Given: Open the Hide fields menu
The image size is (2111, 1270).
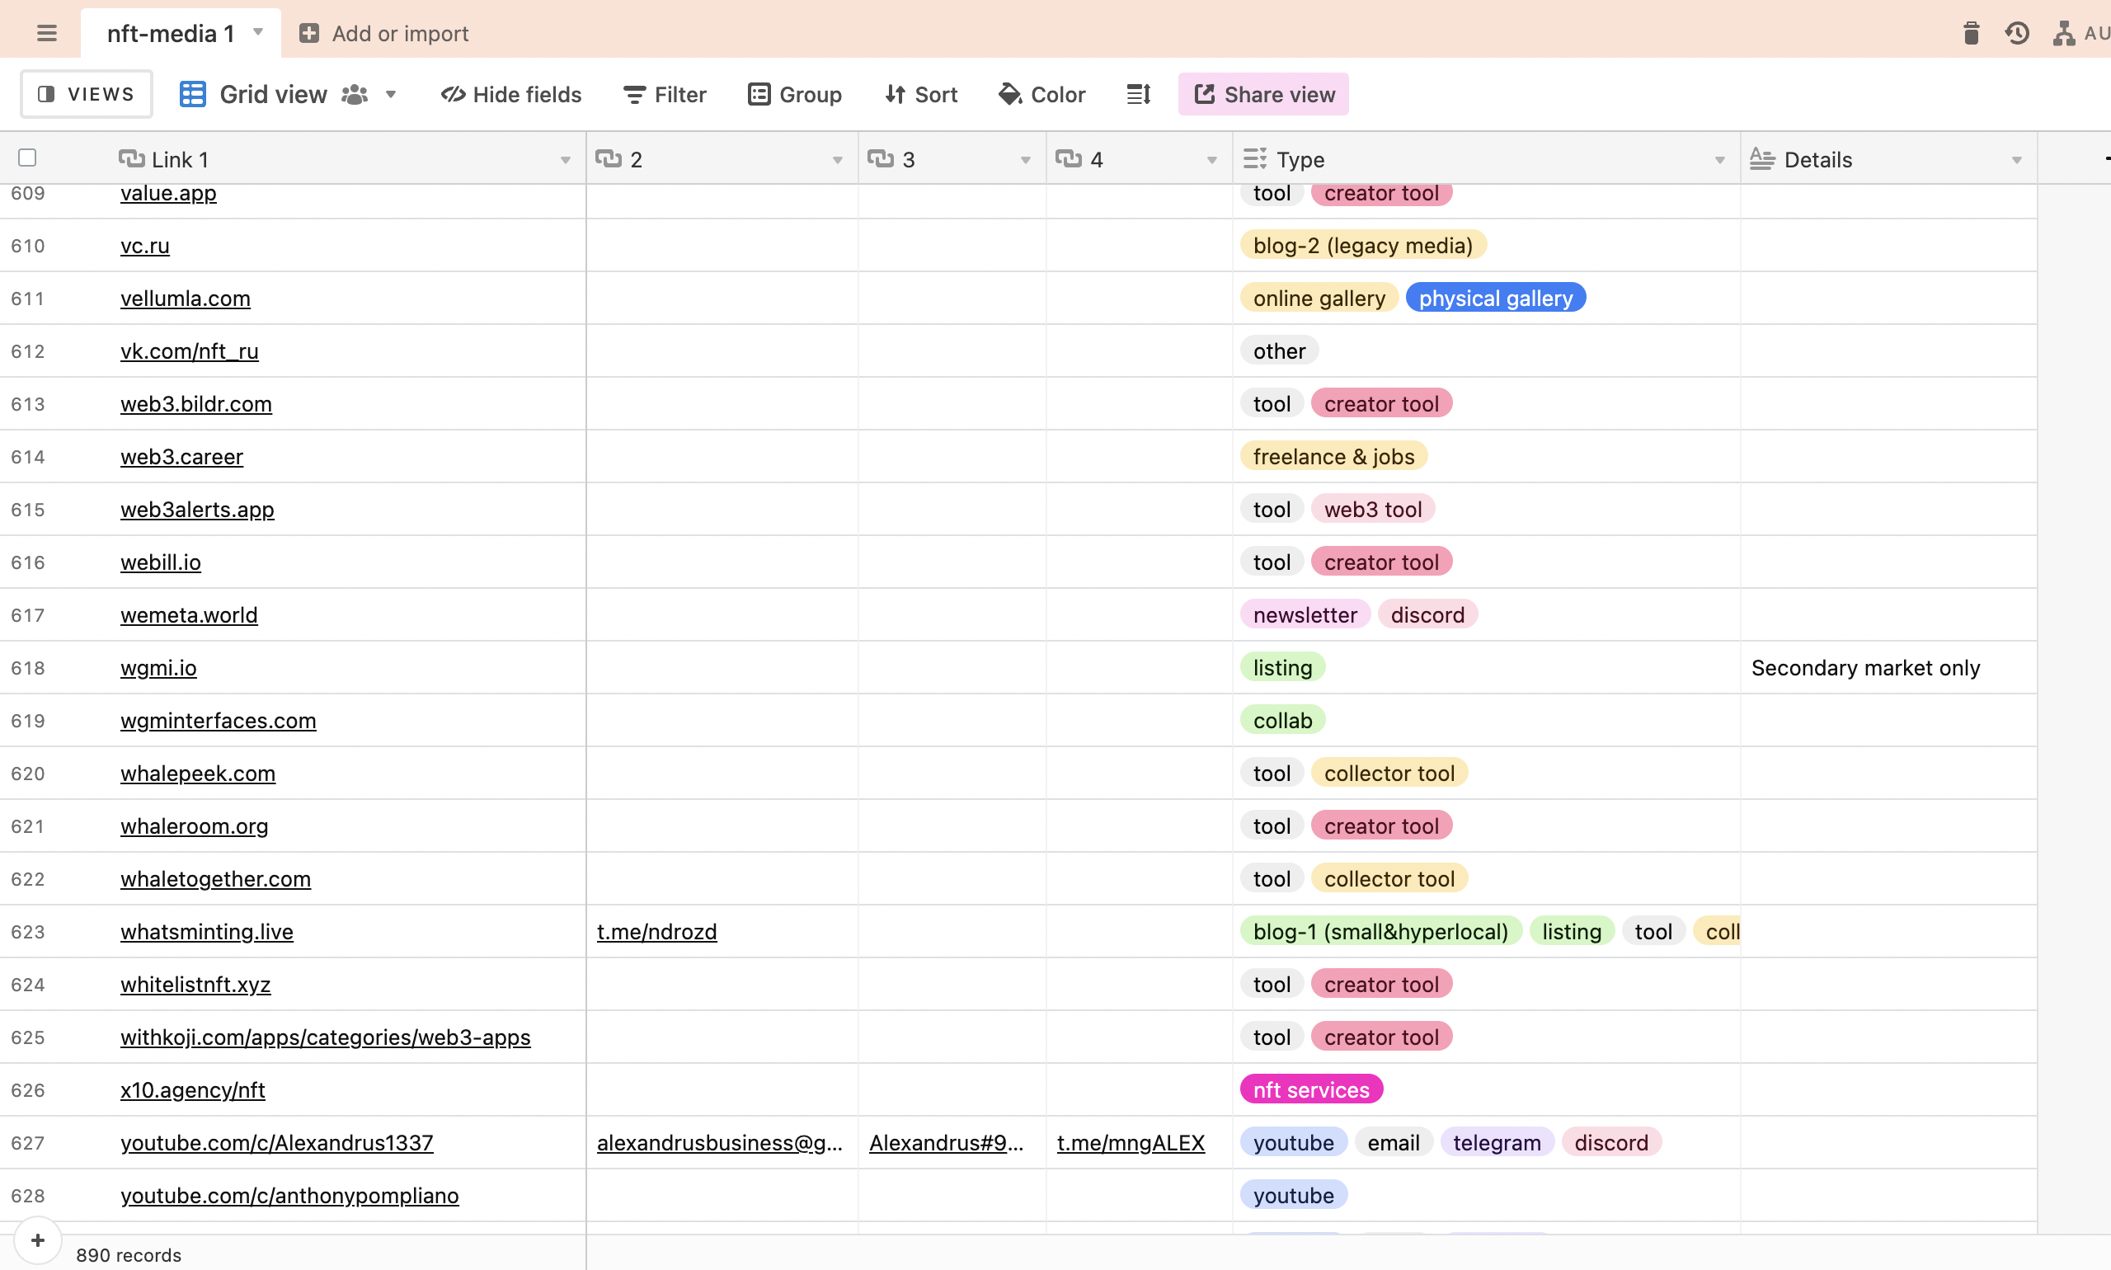Looking at the screenshot, I should point(511,94).
